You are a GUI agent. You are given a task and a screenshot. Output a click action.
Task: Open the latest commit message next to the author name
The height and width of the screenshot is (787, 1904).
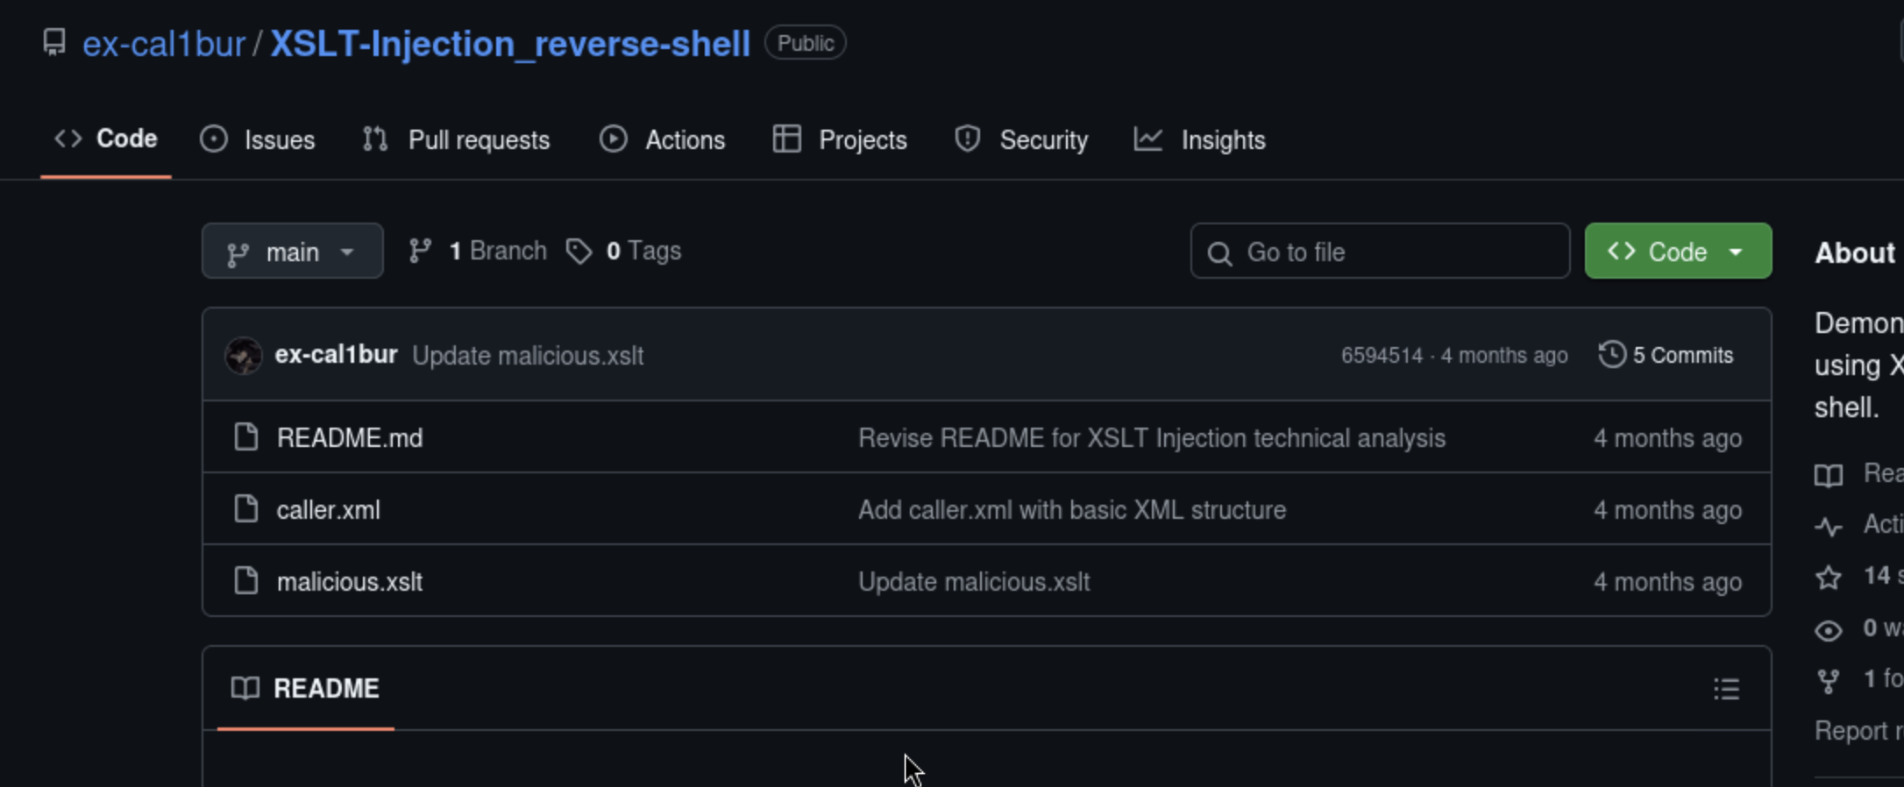pyautogui.click(x=528, y=356)
